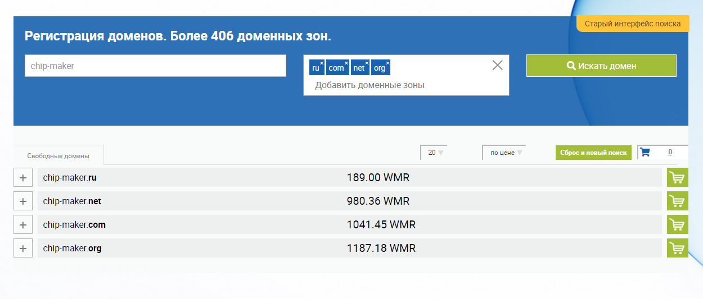The height and width of the screenshot is (299, 703).
Task: Open the results-per-page dropdown showing 20
Action: (x=434, y=153)
